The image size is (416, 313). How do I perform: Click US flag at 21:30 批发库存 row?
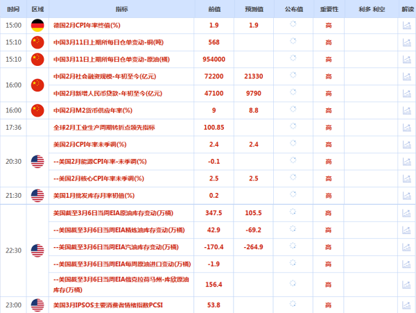tap(37, 196)
